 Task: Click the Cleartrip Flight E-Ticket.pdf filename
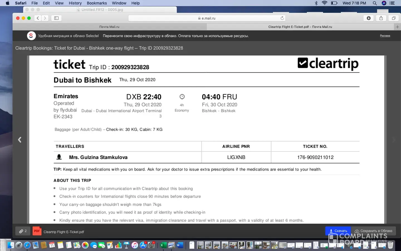[x=64, y=232]
